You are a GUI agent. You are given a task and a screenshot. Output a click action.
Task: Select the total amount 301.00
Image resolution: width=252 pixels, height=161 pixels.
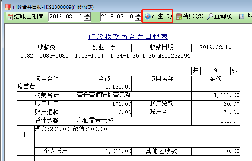point(230,121)
